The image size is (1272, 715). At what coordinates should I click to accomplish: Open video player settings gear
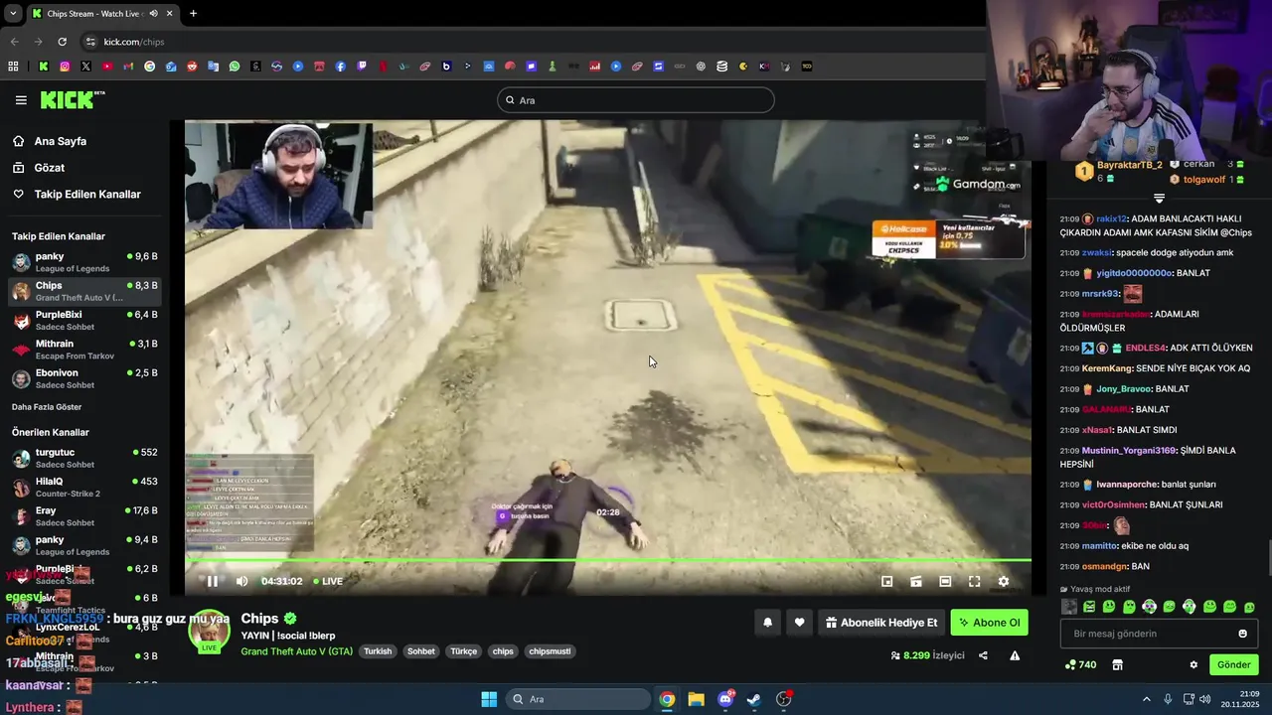[1003, 581]
